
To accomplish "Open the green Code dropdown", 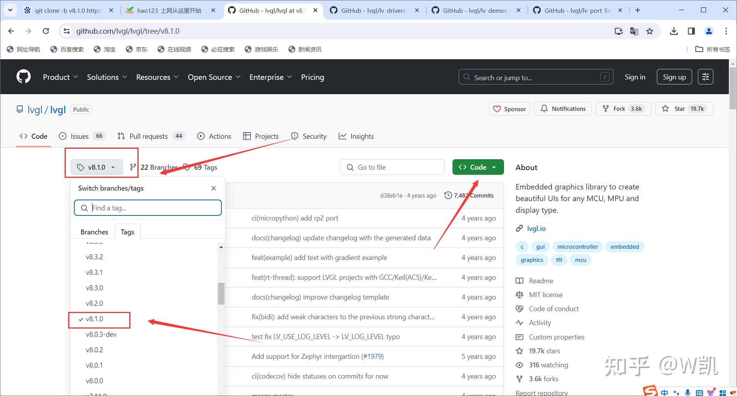I will 478,167.
